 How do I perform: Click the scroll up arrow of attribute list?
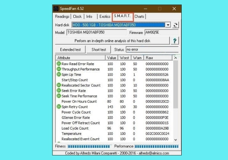click(176, 58)
